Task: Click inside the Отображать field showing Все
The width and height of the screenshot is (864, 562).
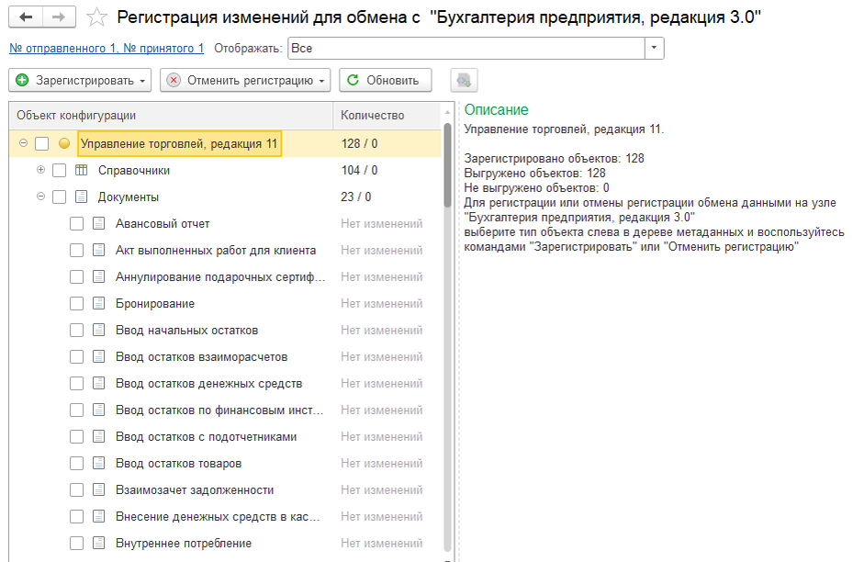Action: coord(466,48)
